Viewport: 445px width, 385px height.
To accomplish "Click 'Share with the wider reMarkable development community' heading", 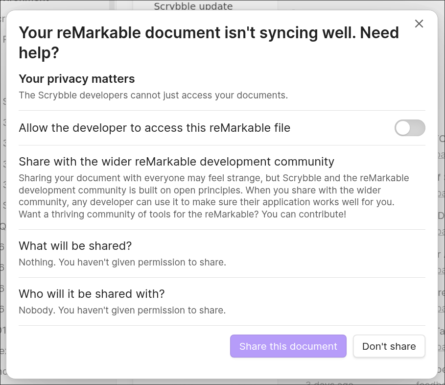I will pyautogui.click(x=176, y=162).
